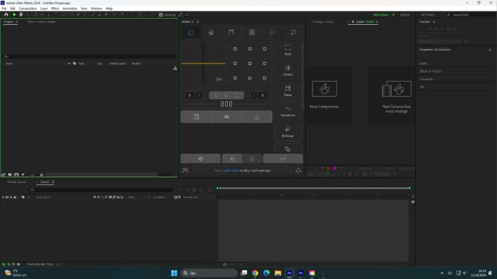Click the orange easing slider in Motion 4

tap(203, 64)
